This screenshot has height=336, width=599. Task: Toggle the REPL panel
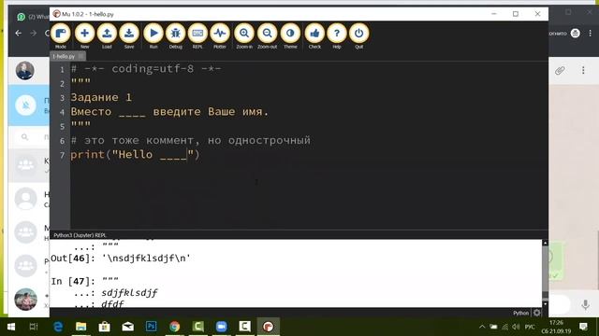[197, 35]
